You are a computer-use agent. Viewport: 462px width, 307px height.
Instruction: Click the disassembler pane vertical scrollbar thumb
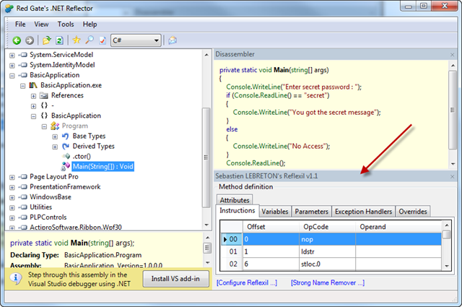[x=453, y=110]
